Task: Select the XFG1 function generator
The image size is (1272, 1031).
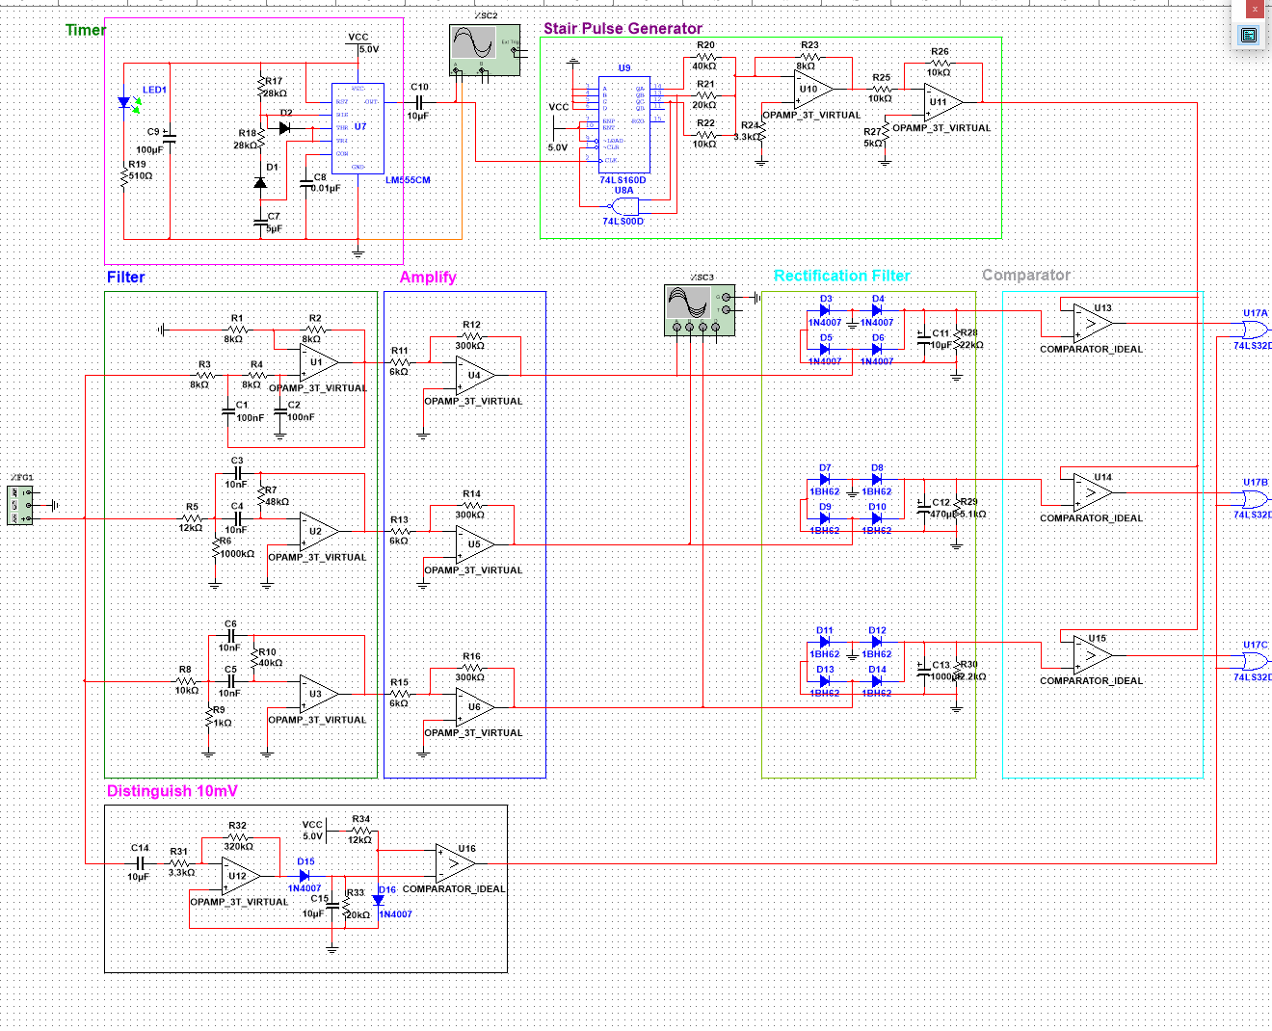Action: click(19, 505)
